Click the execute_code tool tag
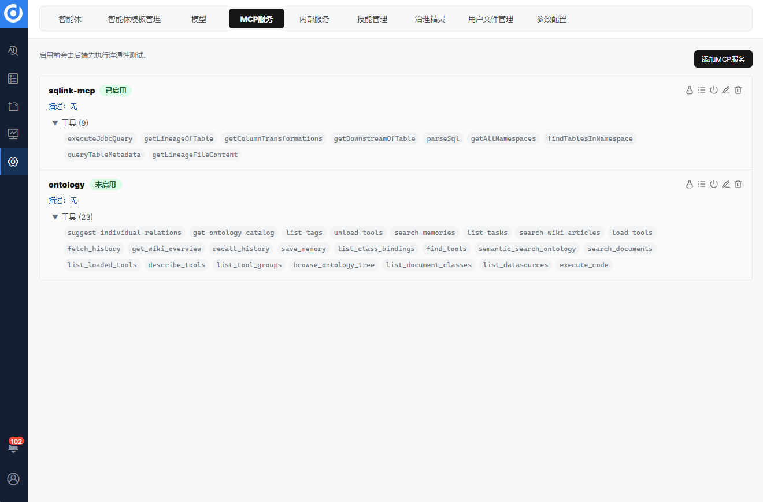Image resolution: width=763 pixels, height=502 pixels. [584, 265]
